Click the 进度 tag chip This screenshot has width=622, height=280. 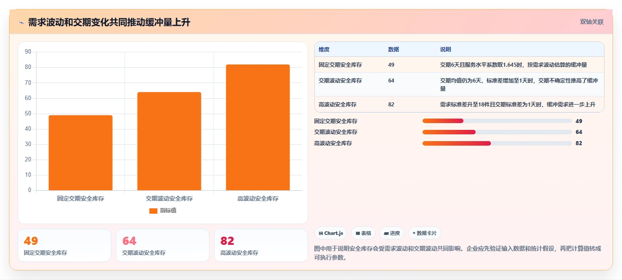(392, 233)
